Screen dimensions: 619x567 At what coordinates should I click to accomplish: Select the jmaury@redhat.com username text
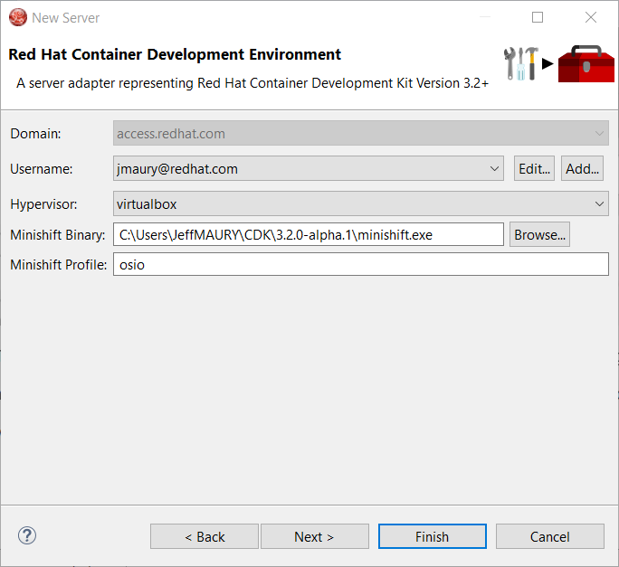pos(179,168)
